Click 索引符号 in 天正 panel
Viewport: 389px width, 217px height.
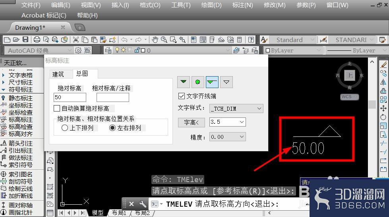pos(21,165)
